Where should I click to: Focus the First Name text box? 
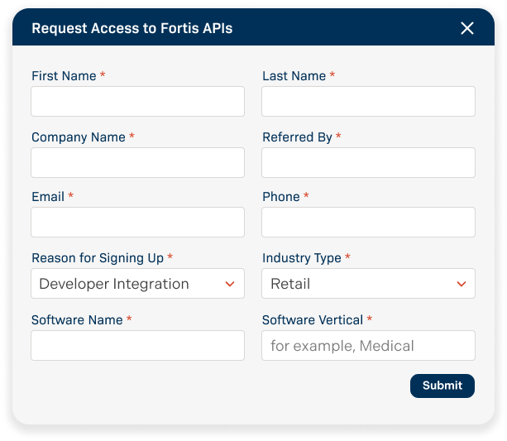tap(137, 102)
